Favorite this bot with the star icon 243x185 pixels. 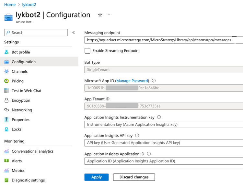tap(100, 15)
